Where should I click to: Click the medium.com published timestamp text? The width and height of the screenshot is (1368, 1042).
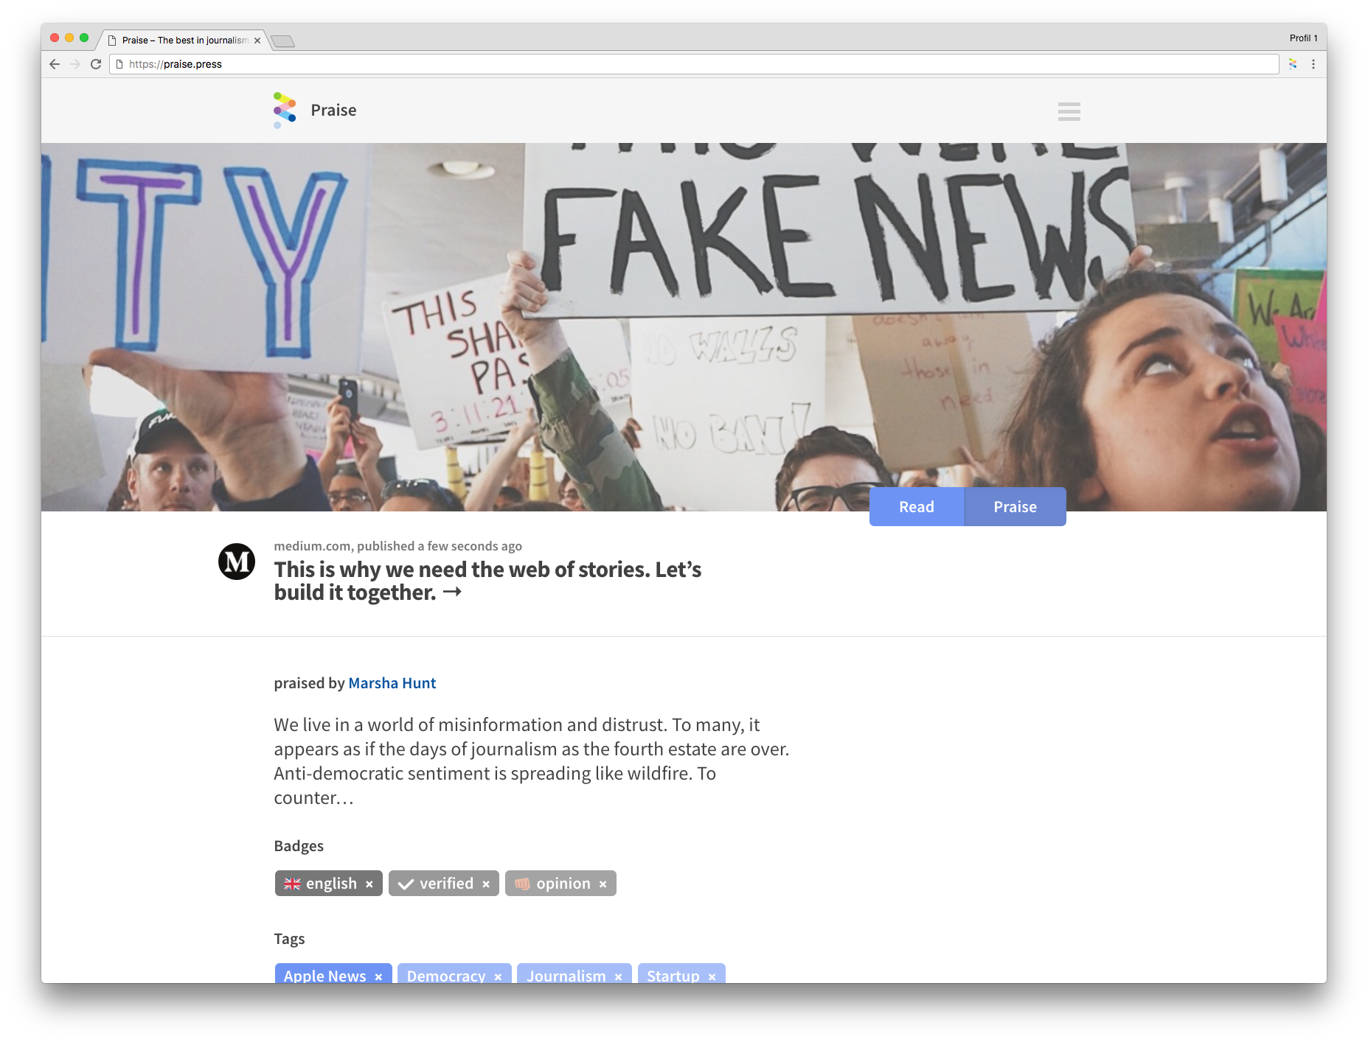pyautogui.click(x=397, y=546)
